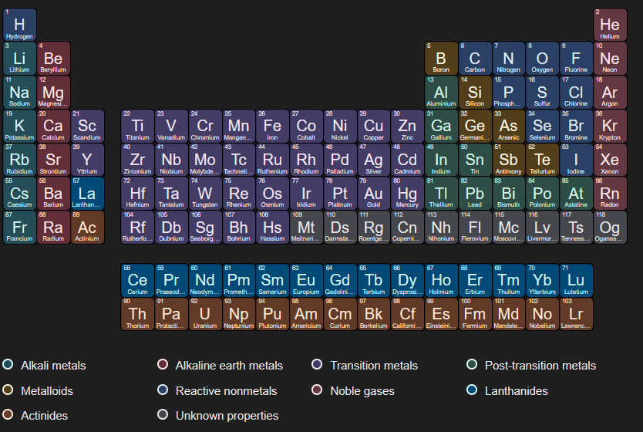Open the Helium element tile
The width and height of the screenshot is (643, 432).
click(610, 25)
